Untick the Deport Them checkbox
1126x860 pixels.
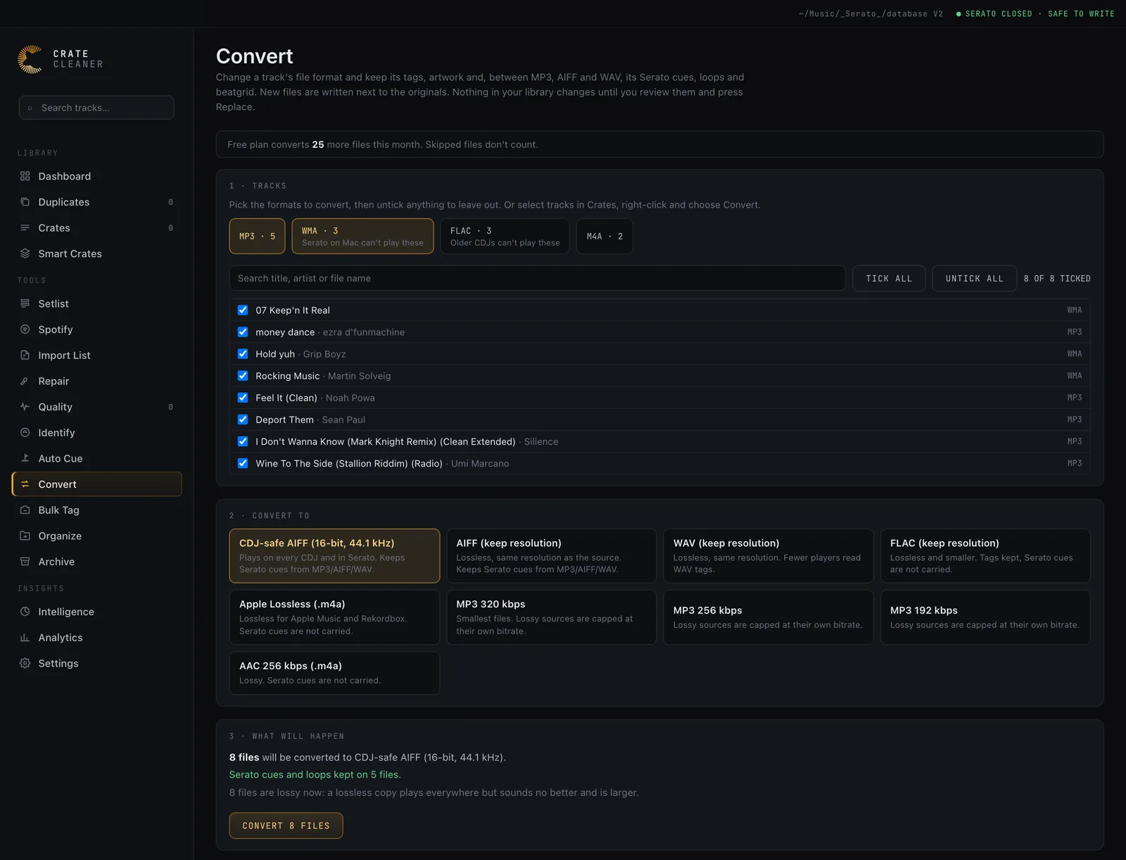pyautogui.click(x=243, y=419)
